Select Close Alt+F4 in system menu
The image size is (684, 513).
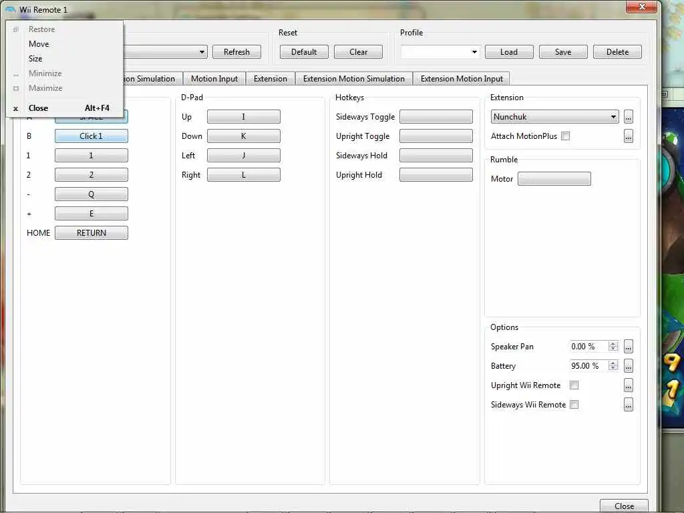click(x=65, y=108)
